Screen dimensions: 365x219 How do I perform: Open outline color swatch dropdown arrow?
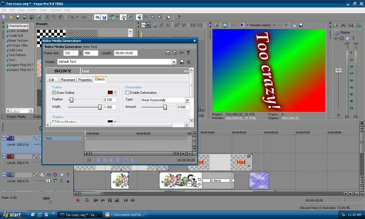pos(115,92)
